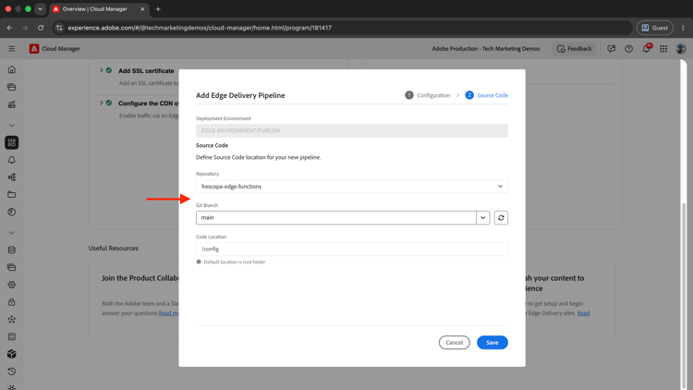Screen dimensions: 693x390
Task: Click the Adobe Cloud Manager logo
Action: tap(34, 49)
